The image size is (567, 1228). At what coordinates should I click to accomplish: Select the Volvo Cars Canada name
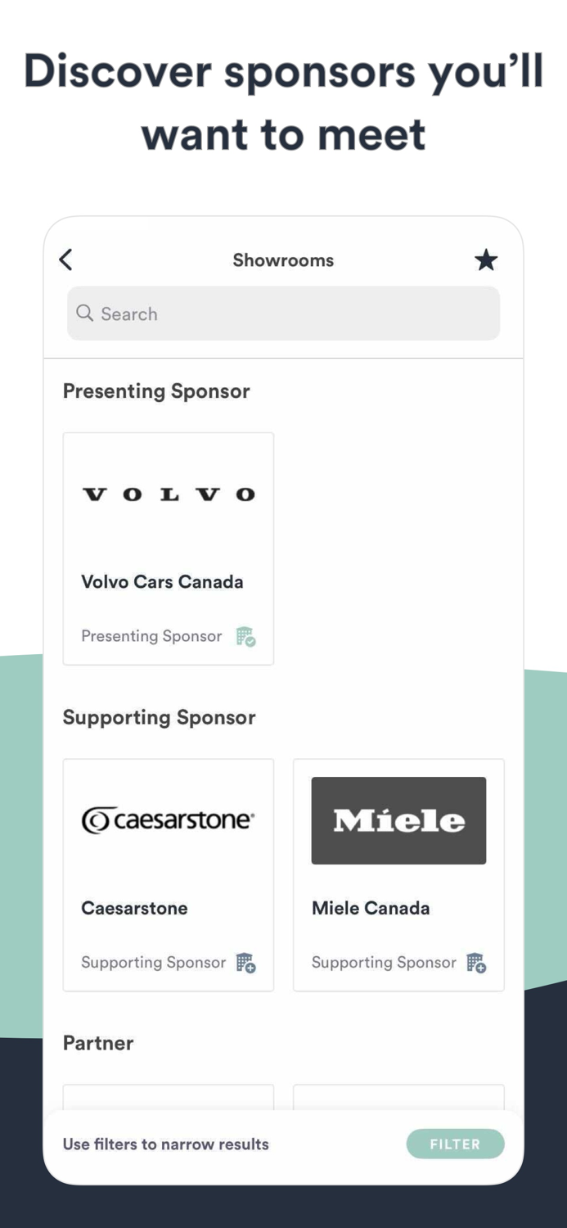click(x=162, y=582)
